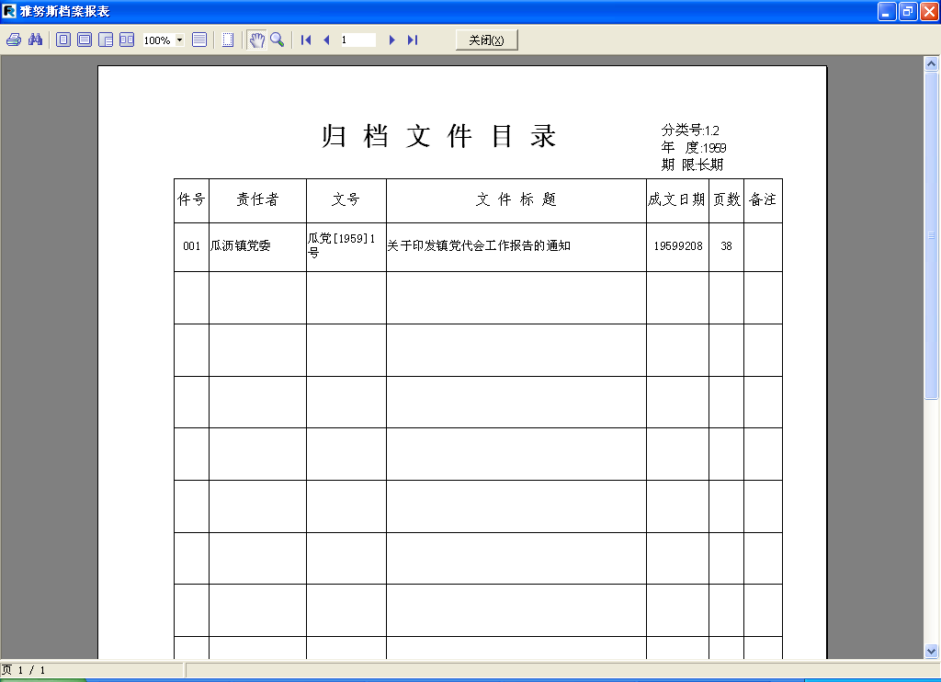Click the 关闭(X) button
941x682 pixels.
coord(487,40)
